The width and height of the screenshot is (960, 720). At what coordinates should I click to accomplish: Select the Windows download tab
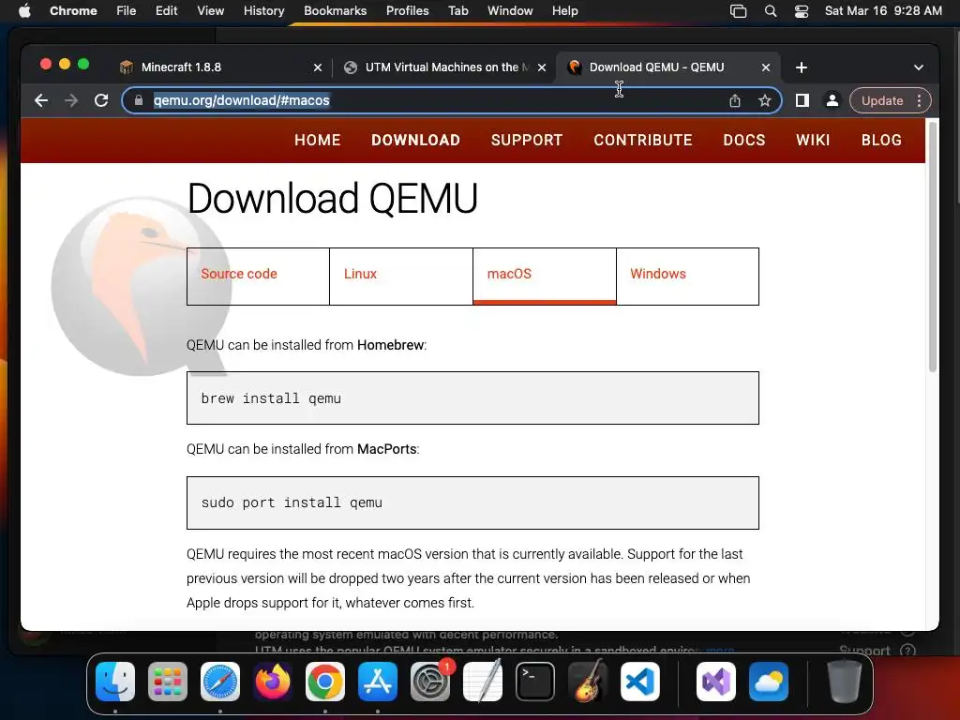pyautogui.click(x=687, y=277)
